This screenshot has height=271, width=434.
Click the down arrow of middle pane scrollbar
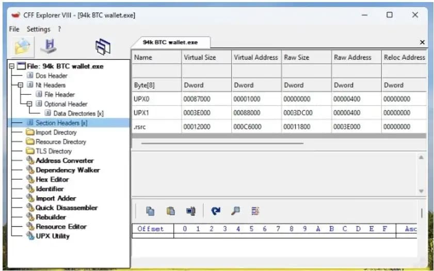[421, 191]
